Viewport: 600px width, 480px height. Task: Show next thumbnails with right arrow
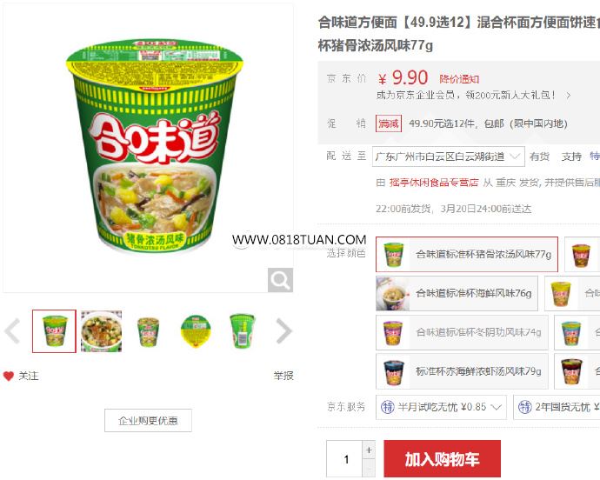coord(284,331)
